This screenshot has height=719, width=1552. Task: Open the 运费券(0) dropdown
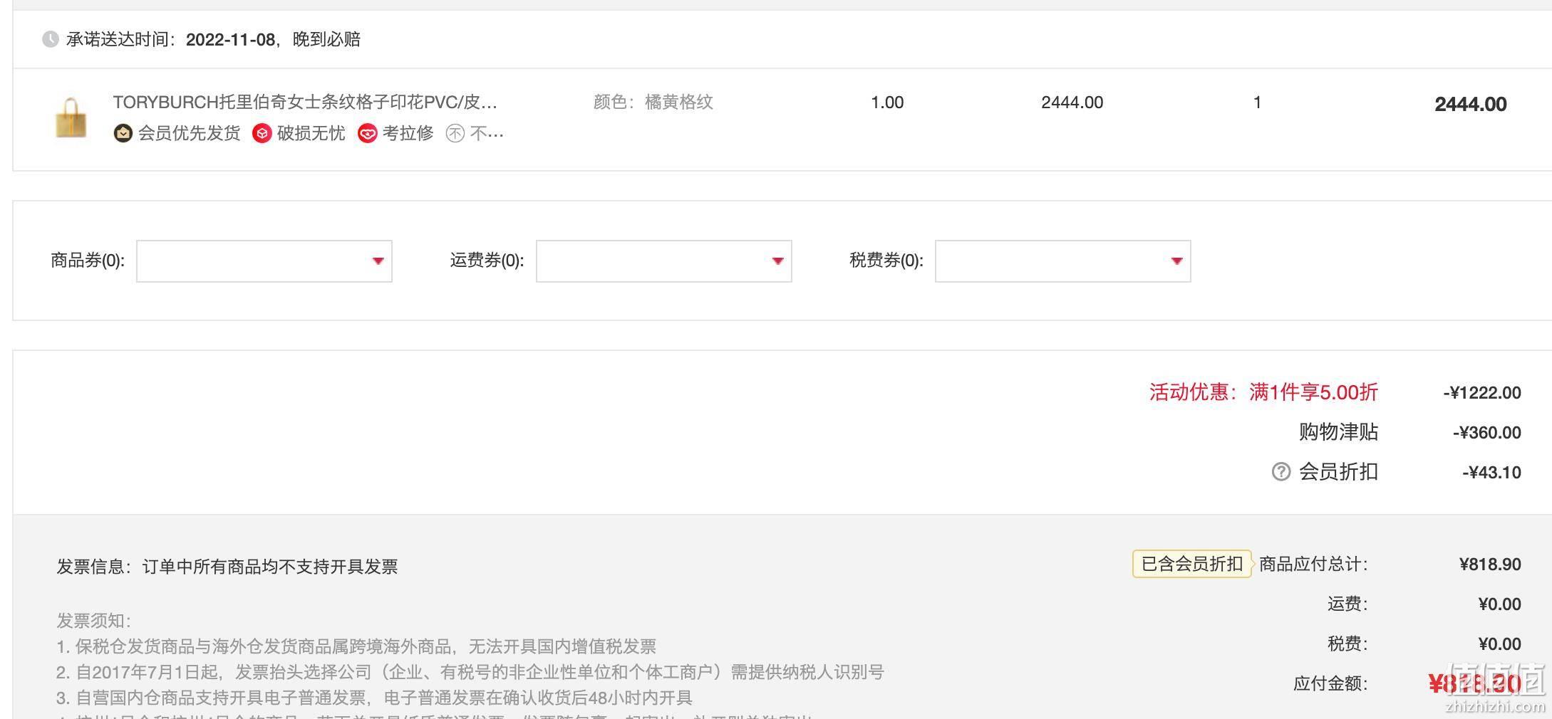(663, 261)
